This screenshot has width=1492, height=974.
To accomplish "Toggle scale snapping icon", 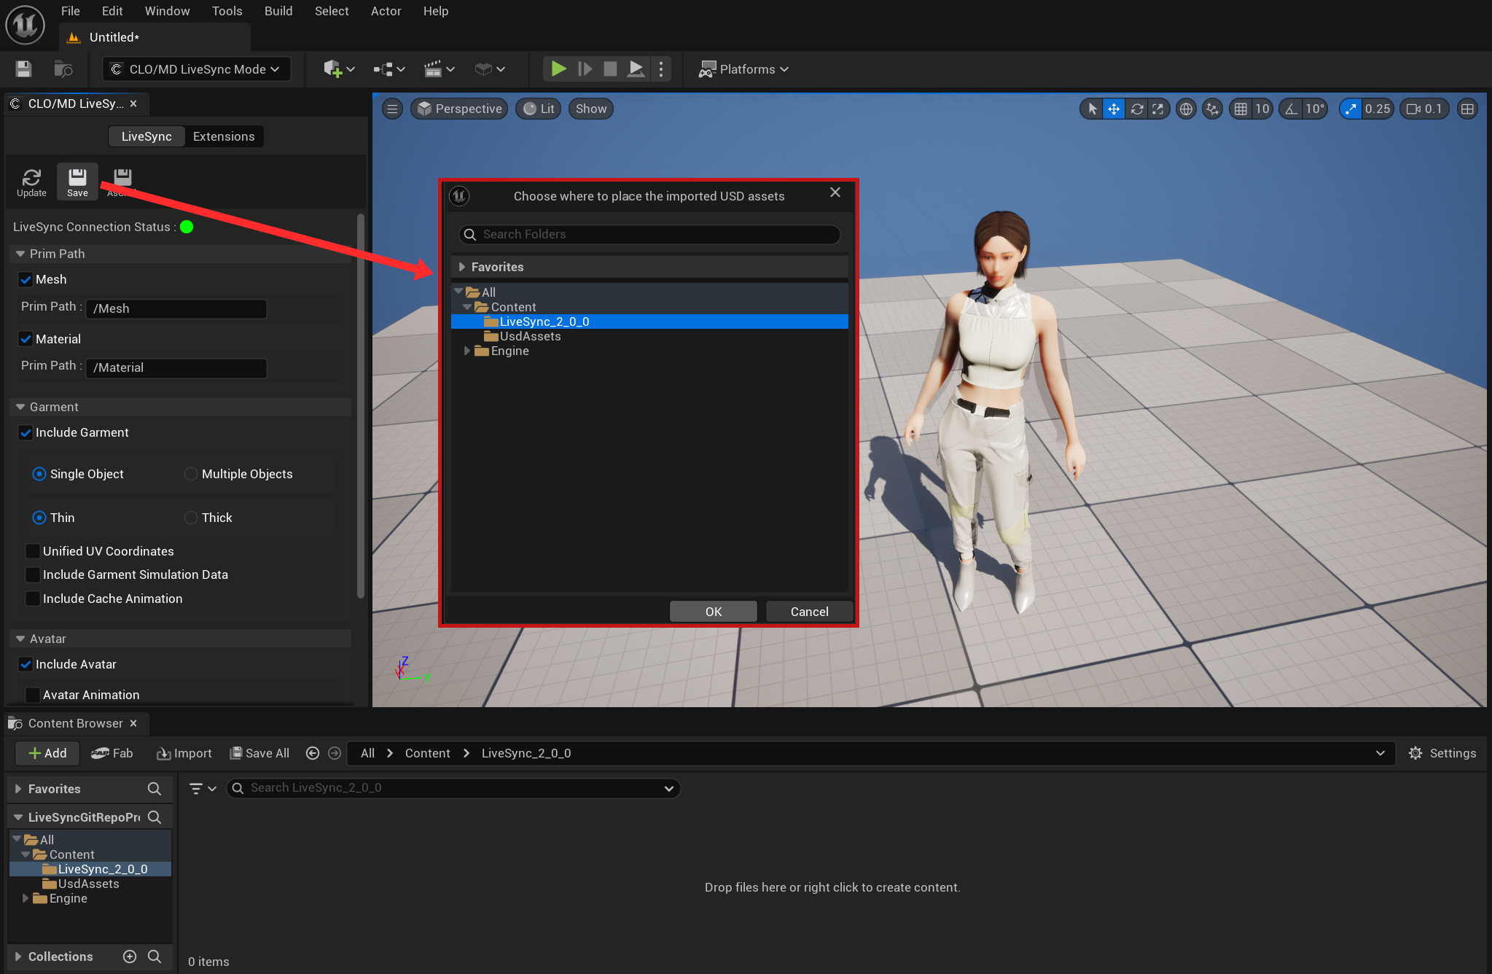I will 1351,109.
